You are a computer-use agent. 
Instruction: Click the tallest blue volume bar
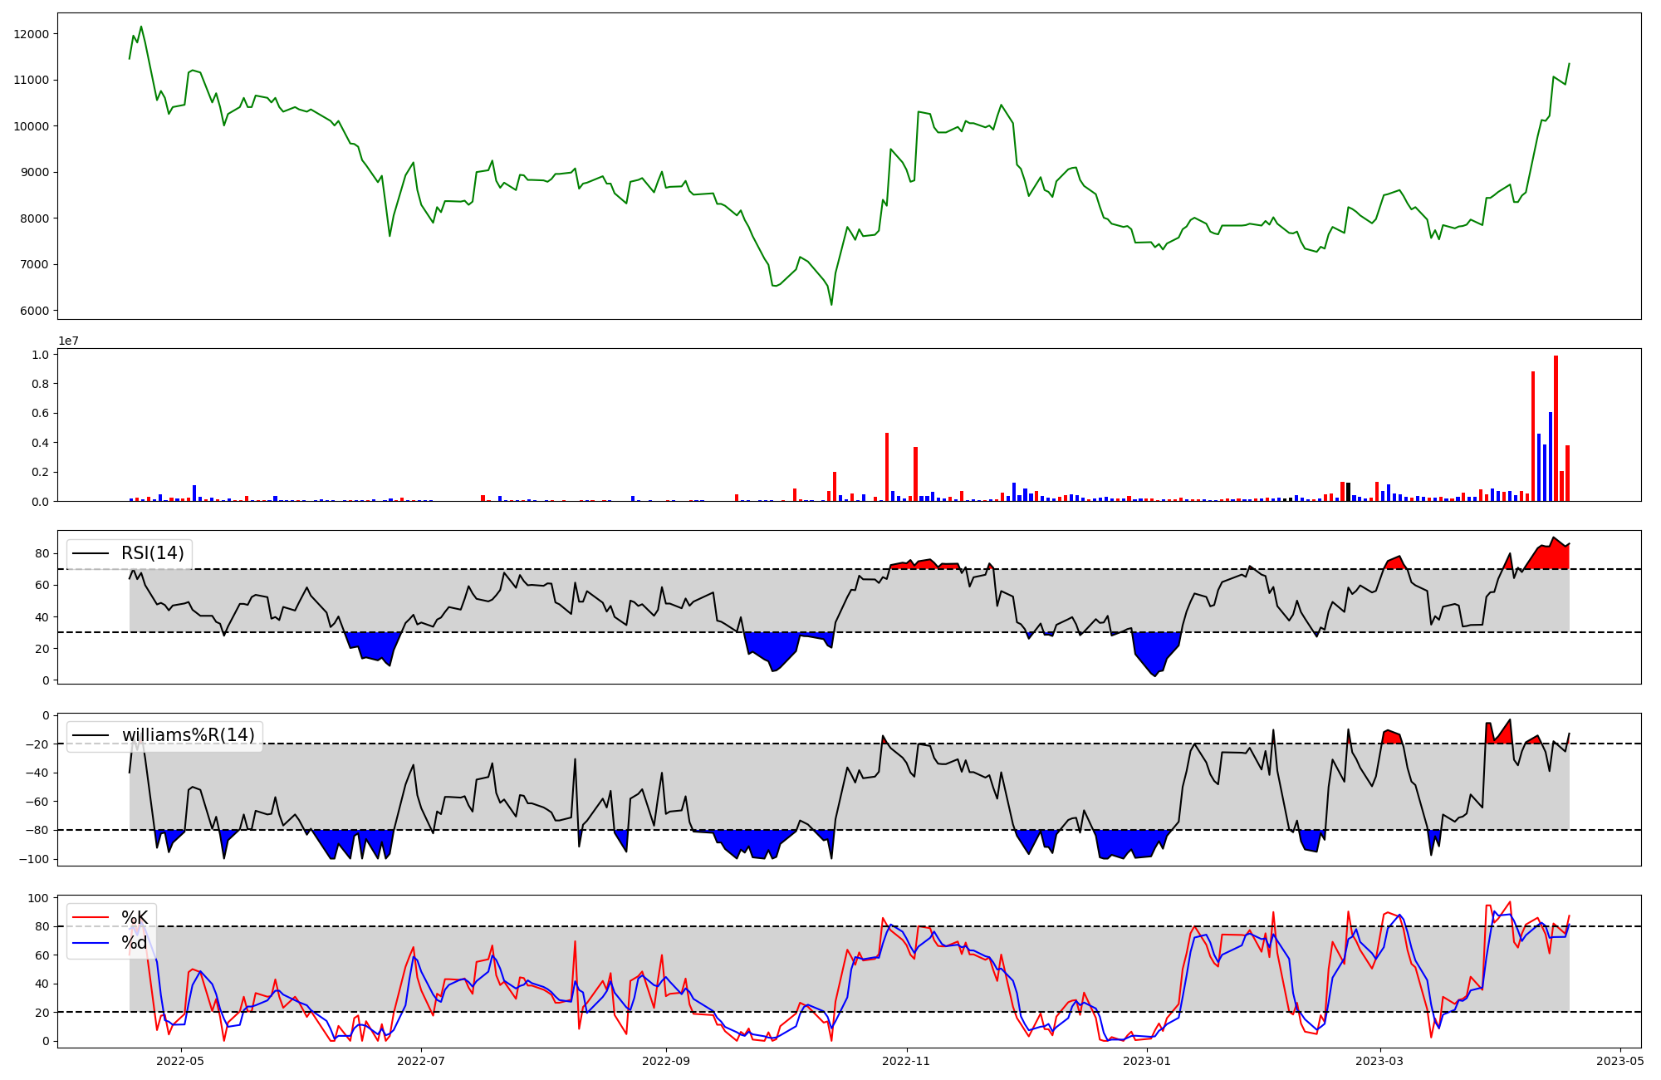1550,456
